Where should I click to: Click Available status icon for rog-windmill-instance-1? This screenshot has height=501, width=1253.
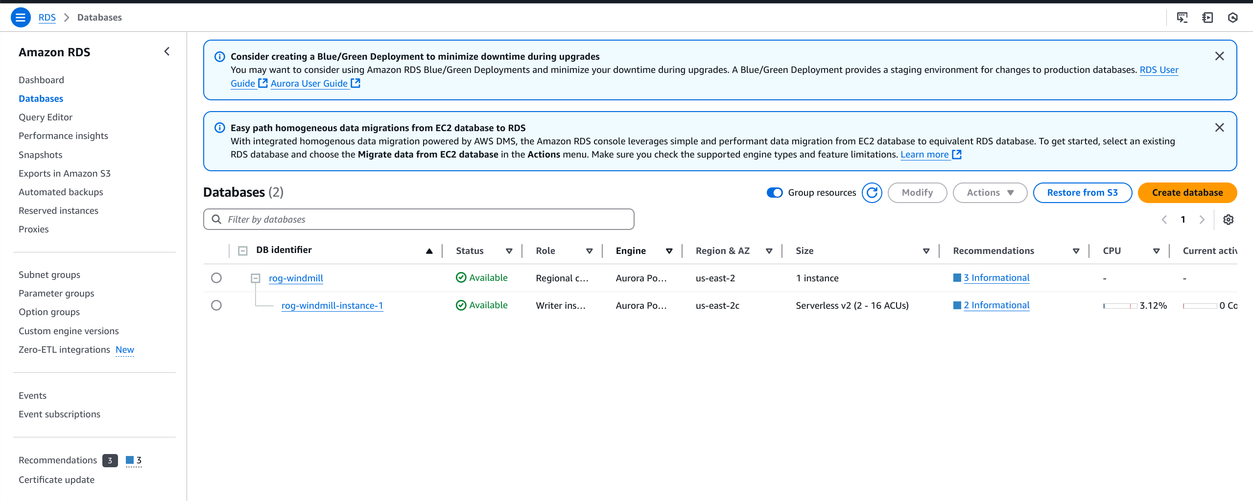461,305
